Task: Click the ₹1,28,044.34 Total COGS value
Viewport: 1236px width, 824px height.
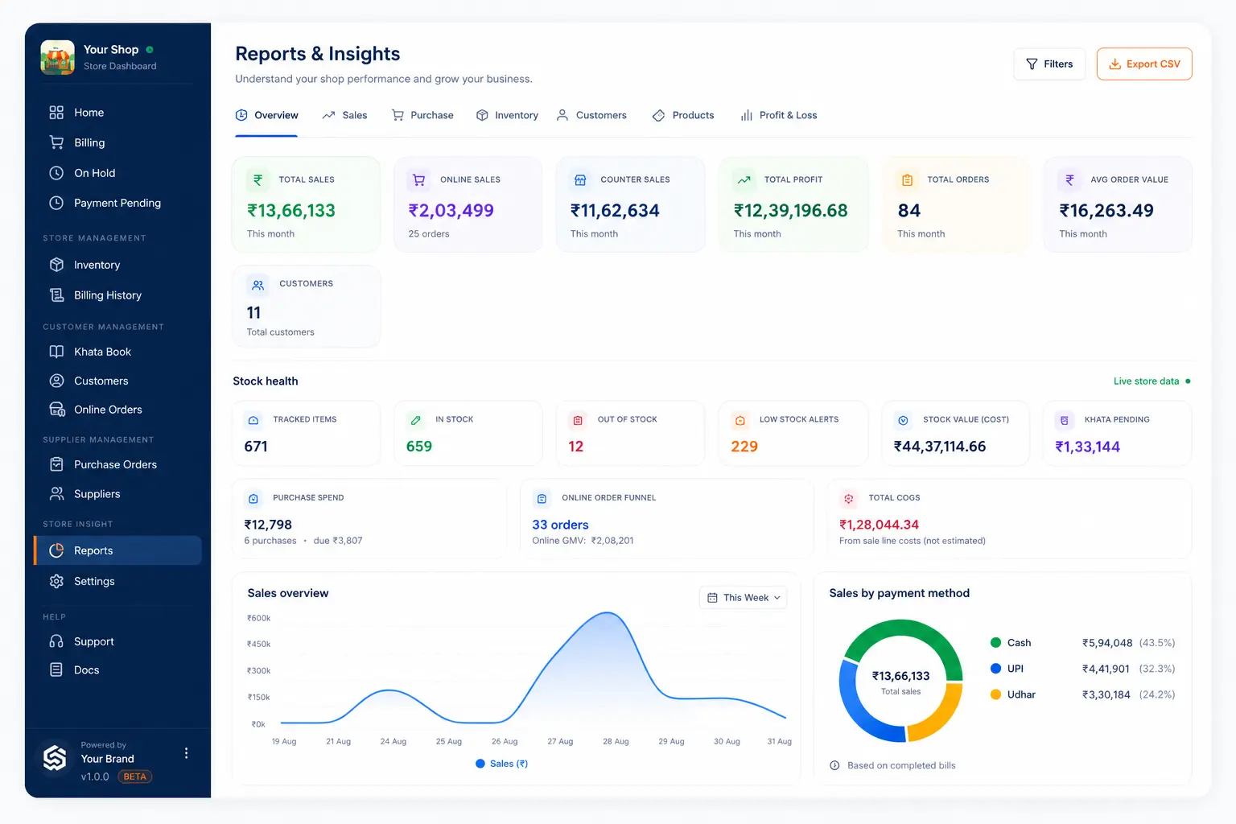Action: (879, 525)
